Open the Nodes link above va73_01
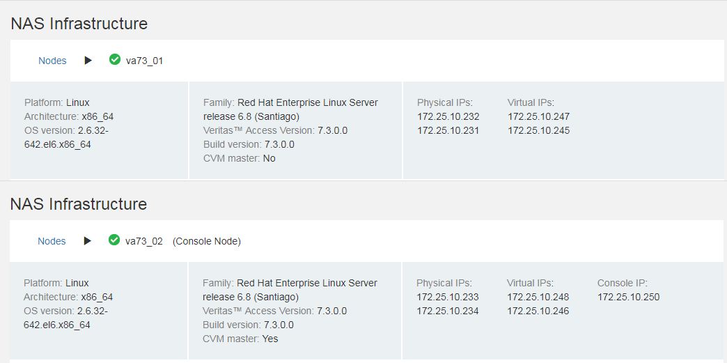Viewport: 727px width, 363px height. click(52, 61)
